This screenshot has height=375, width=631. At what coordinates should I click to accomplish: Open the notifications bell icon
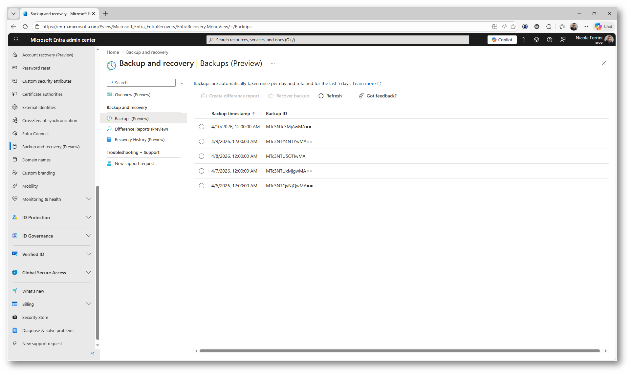click(x=523, y=40)
